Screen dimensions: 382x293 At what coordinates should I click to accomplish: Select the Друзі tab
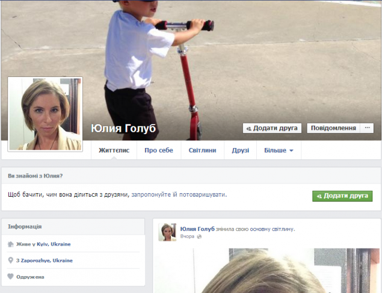[240, 150]
